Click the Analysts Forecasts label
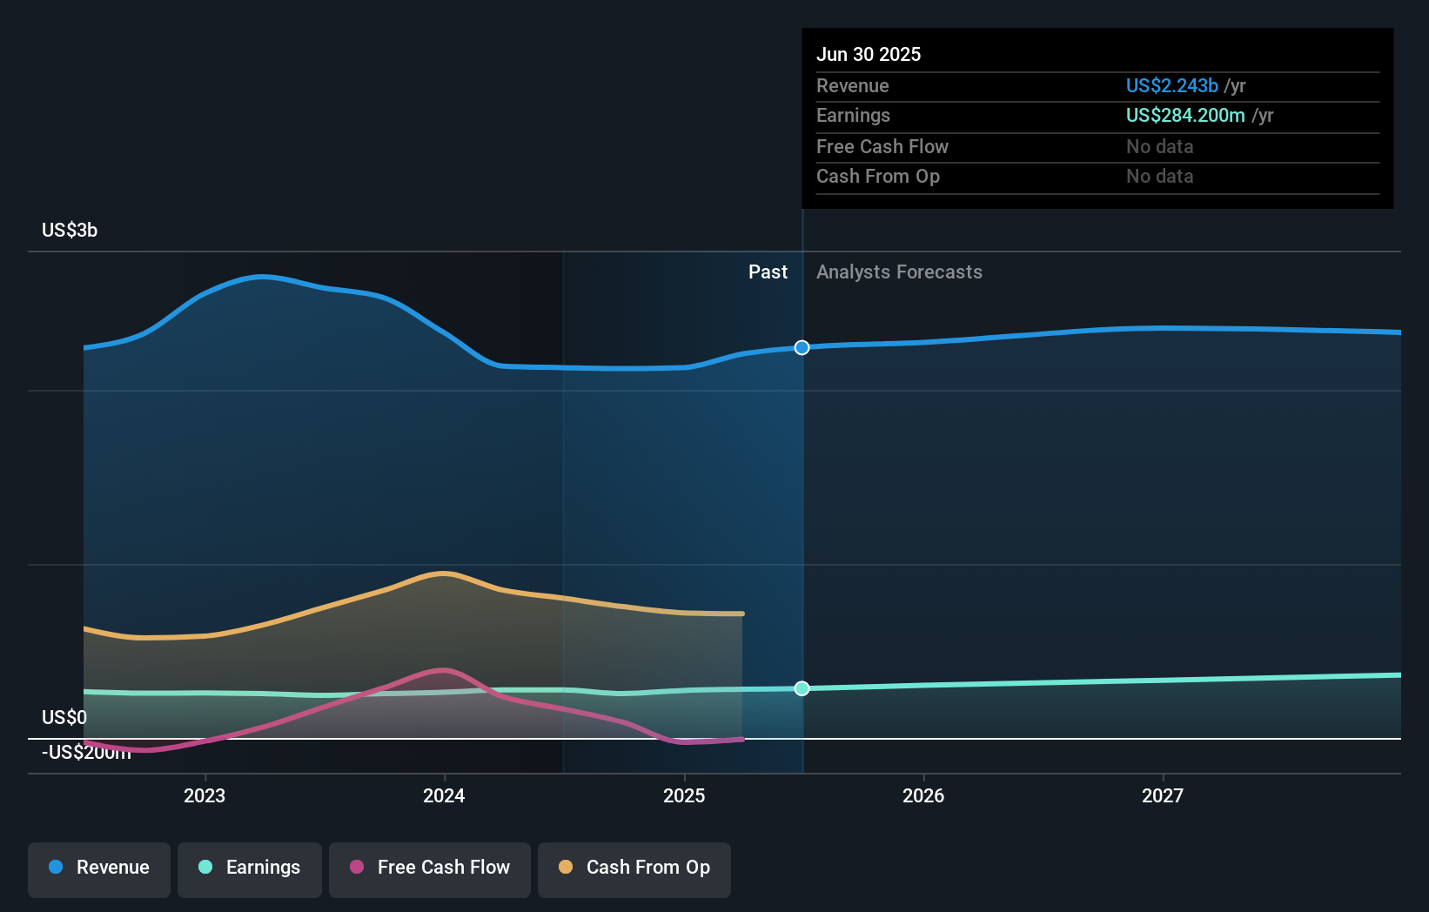 tap(899, 272)
